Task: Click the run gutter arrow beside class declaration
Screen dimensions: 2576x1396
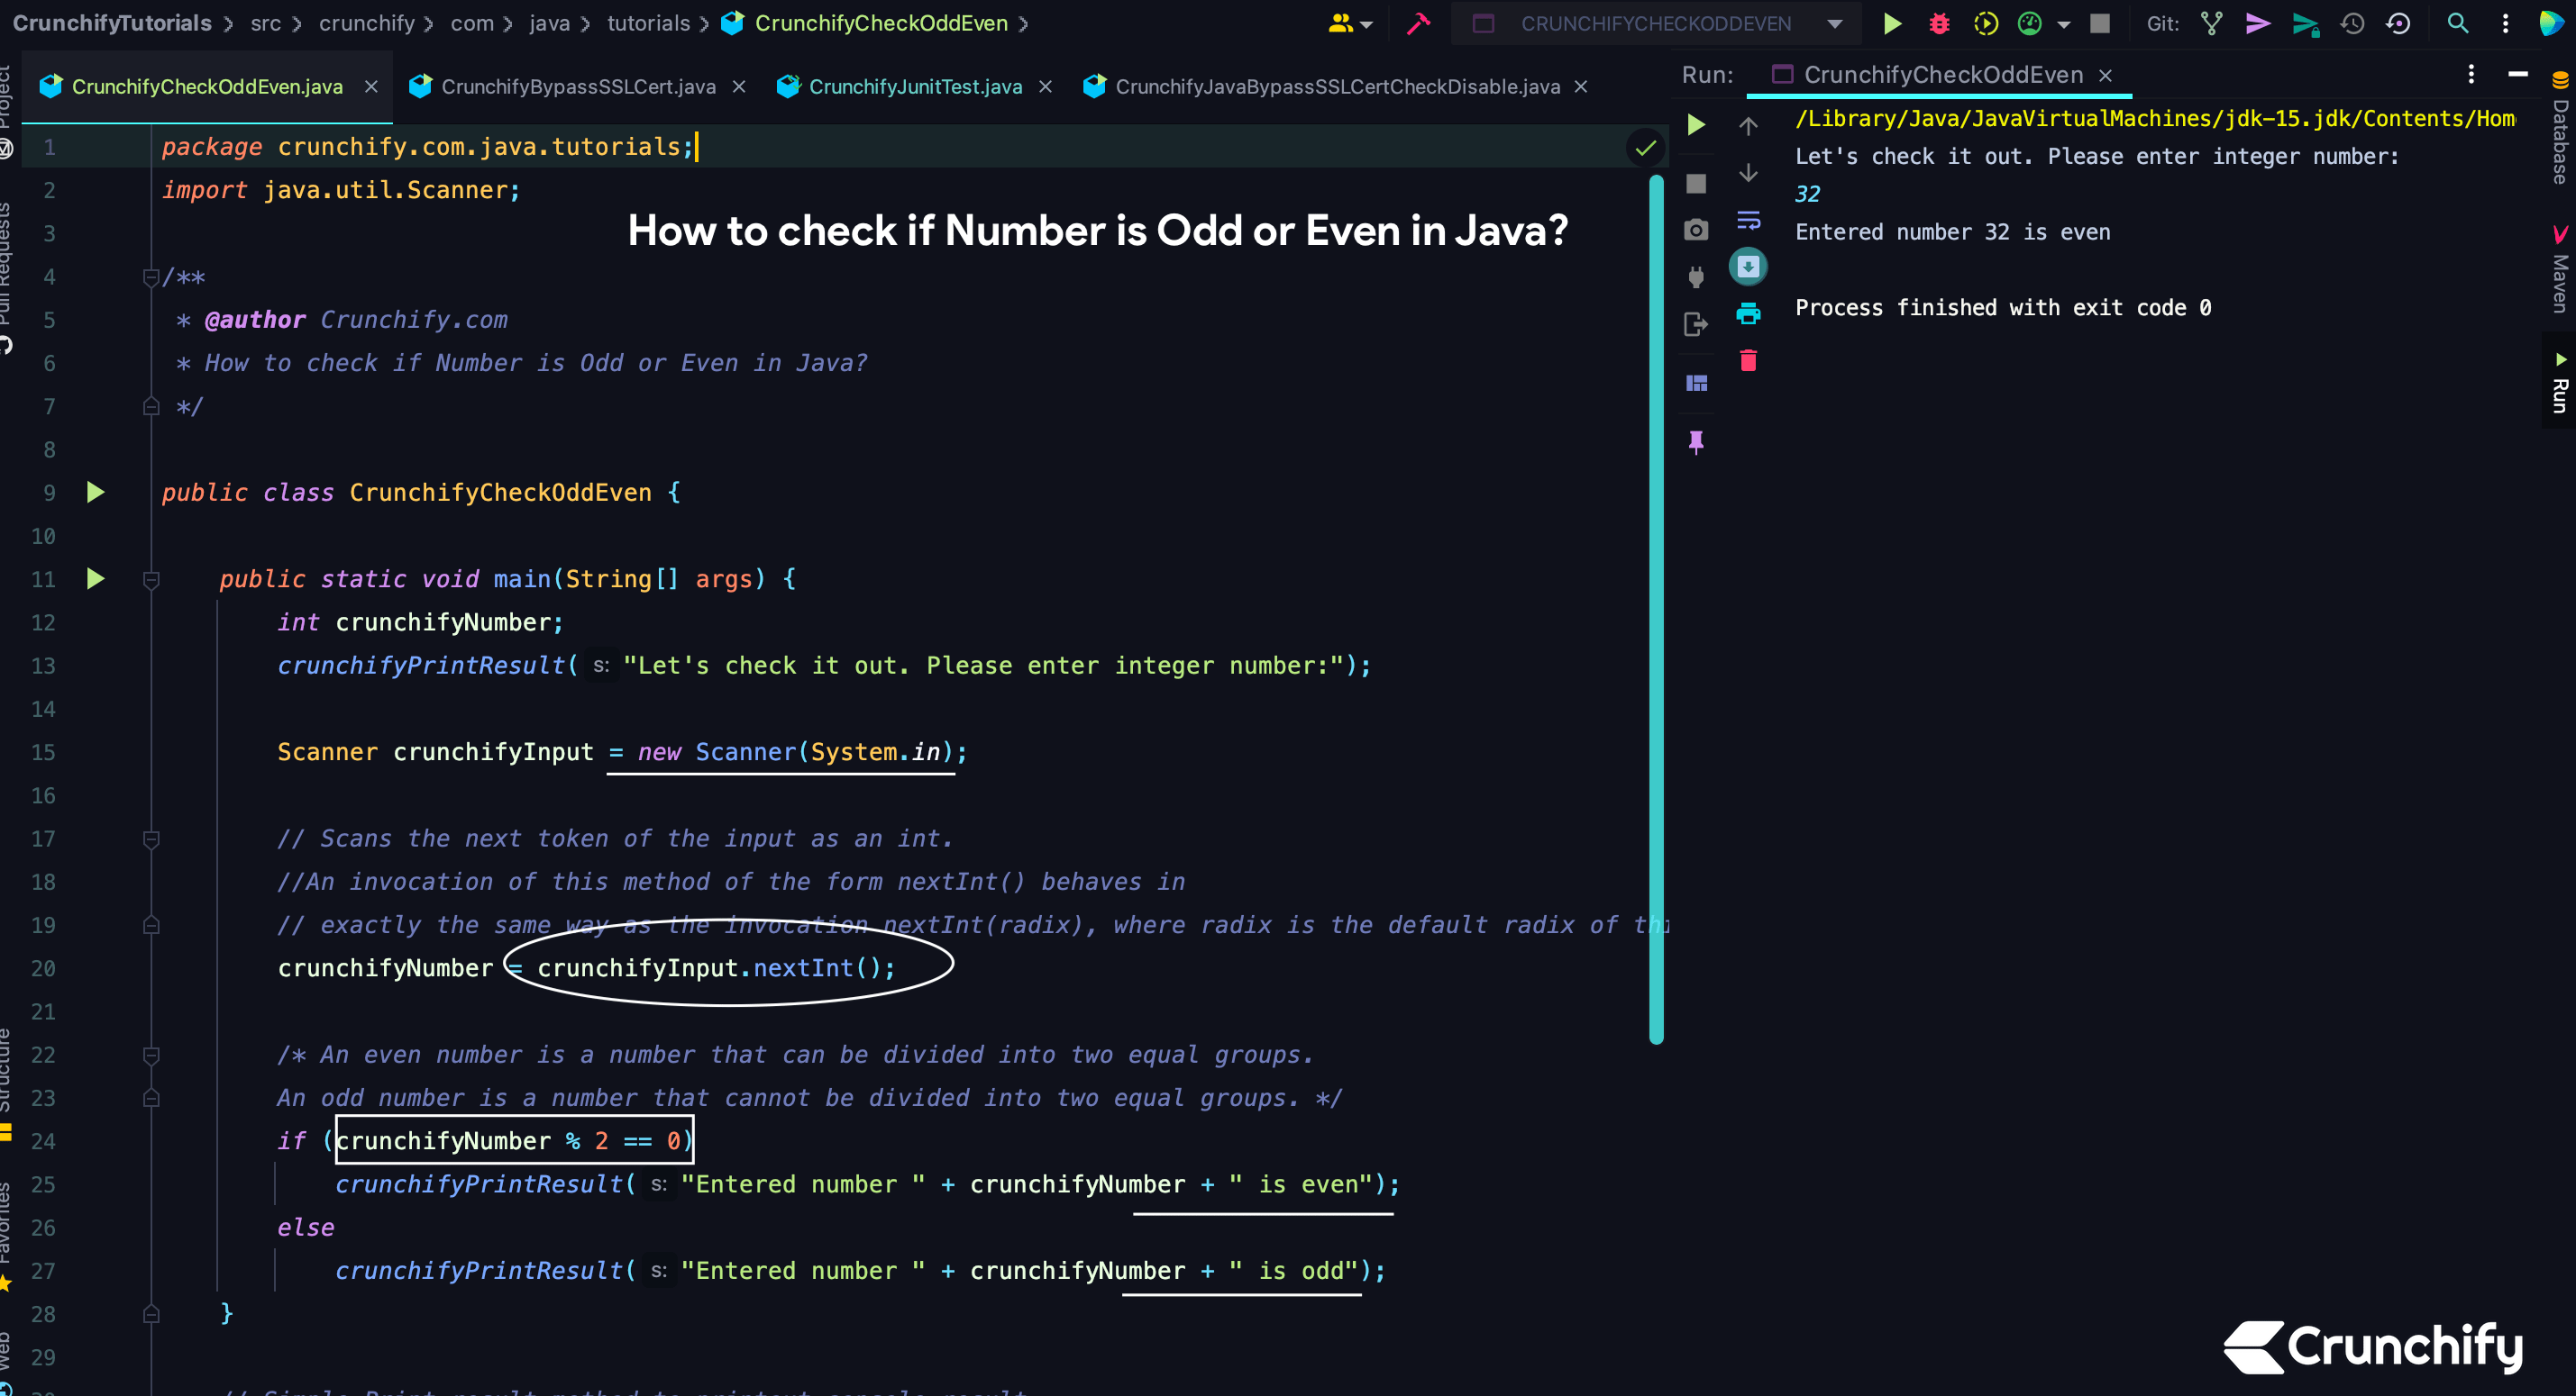Action: (x=96, y=493)
